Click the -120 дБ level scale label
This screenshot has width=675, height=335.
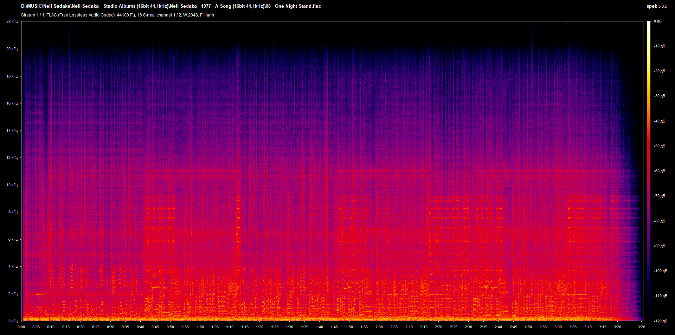click(660, 321)
